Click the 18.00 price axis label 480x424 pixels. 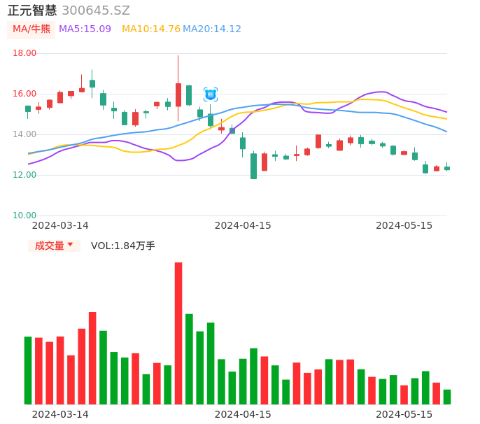pos(24,53)
